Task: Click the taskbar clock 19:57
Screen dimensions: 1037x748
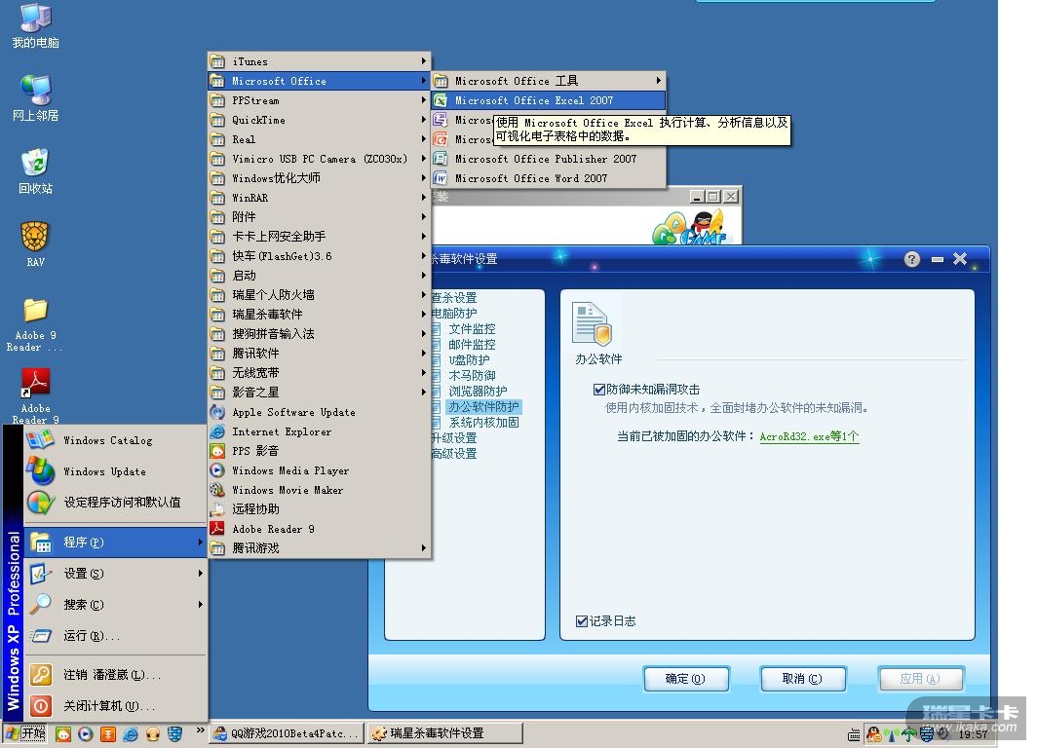Action: pyautogui.click(x=973, y=734)
